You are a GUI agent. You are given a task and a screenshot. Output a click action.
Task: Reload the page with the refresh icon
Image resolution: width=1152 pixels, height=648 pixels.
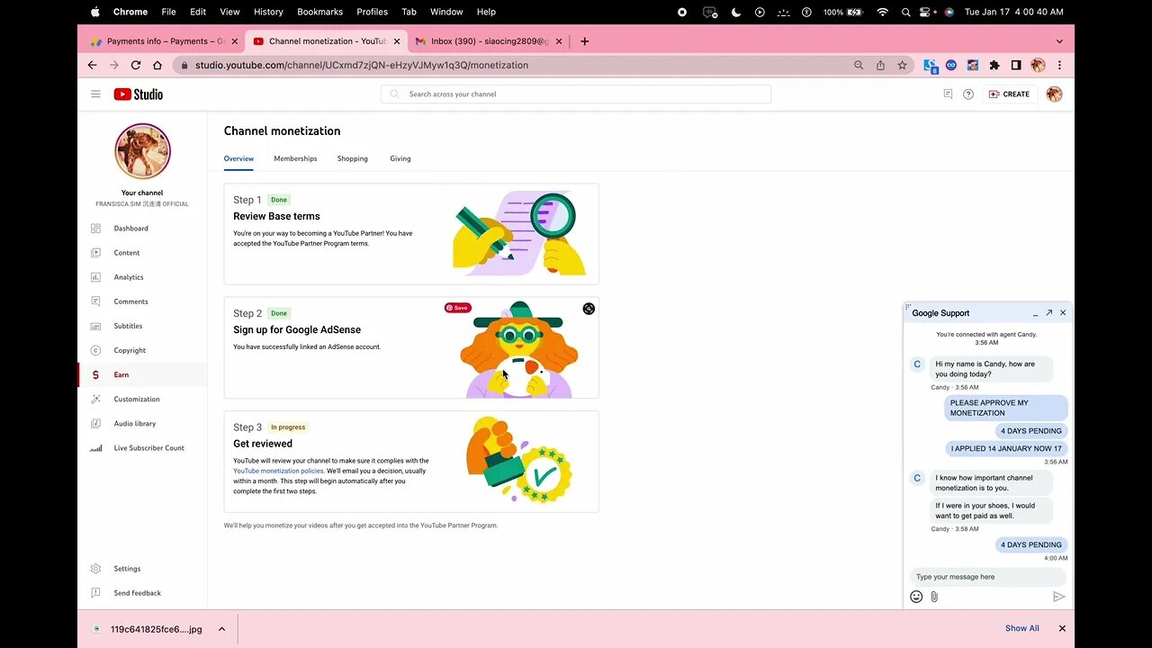(136, 65)
